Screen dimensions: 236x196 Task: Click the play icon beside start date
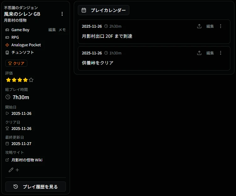(7, 113)
